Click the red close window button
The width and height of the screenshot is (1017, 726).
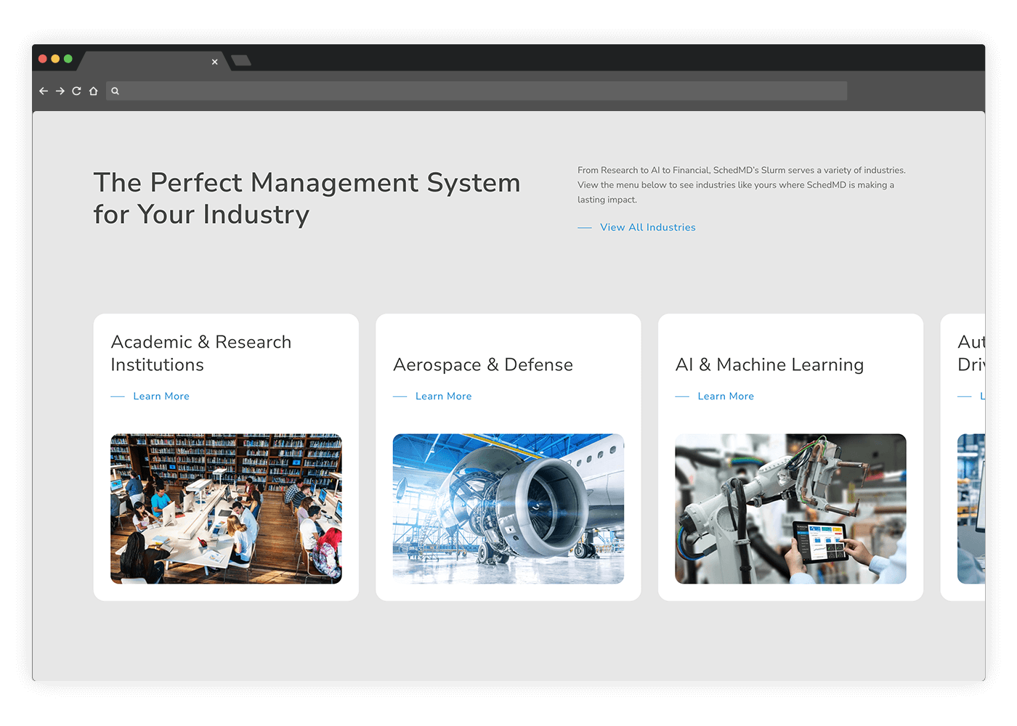pyautogui.click(x=43, y=59)
